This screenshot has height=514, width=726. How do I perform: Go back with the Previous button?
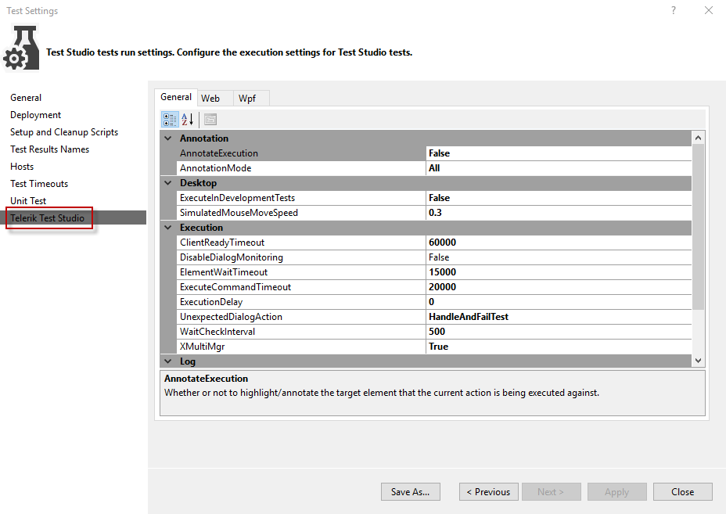pyautogui.click(x=488, y=492)
